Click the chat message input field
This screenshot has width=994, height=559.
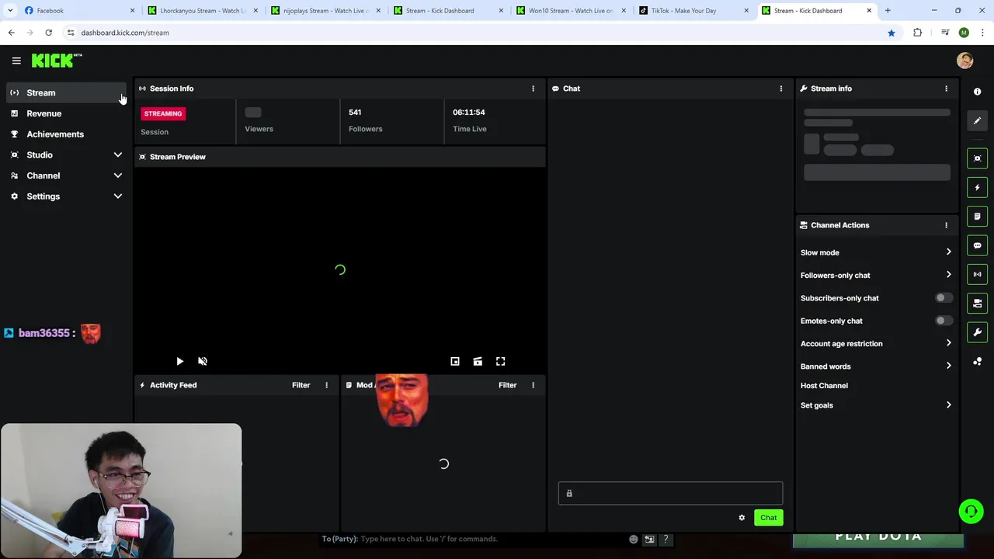click(670, 494)
